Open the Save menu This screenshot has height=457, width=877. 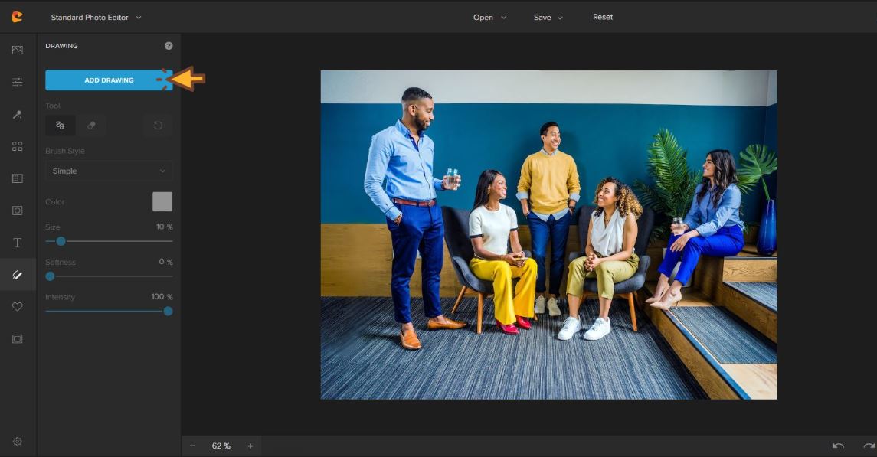click(548, 18)
